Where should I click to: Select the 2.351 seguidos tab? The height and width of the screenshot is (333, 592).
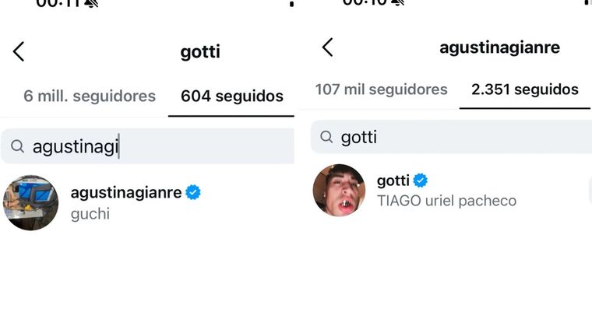click(524, 89)
